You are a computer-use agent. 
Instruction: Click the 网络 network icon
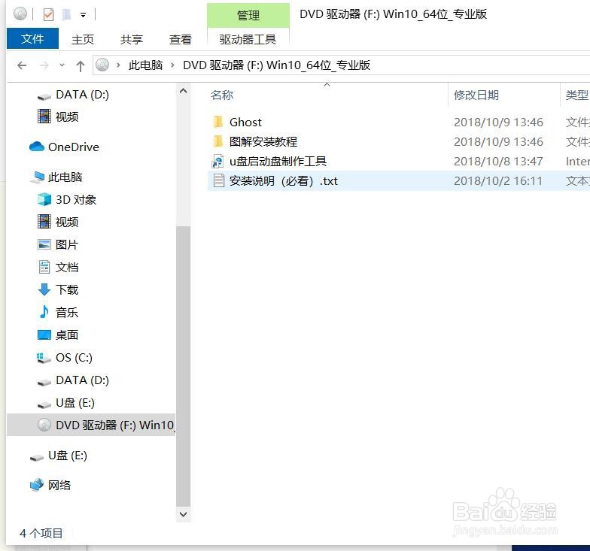(37, 485)
